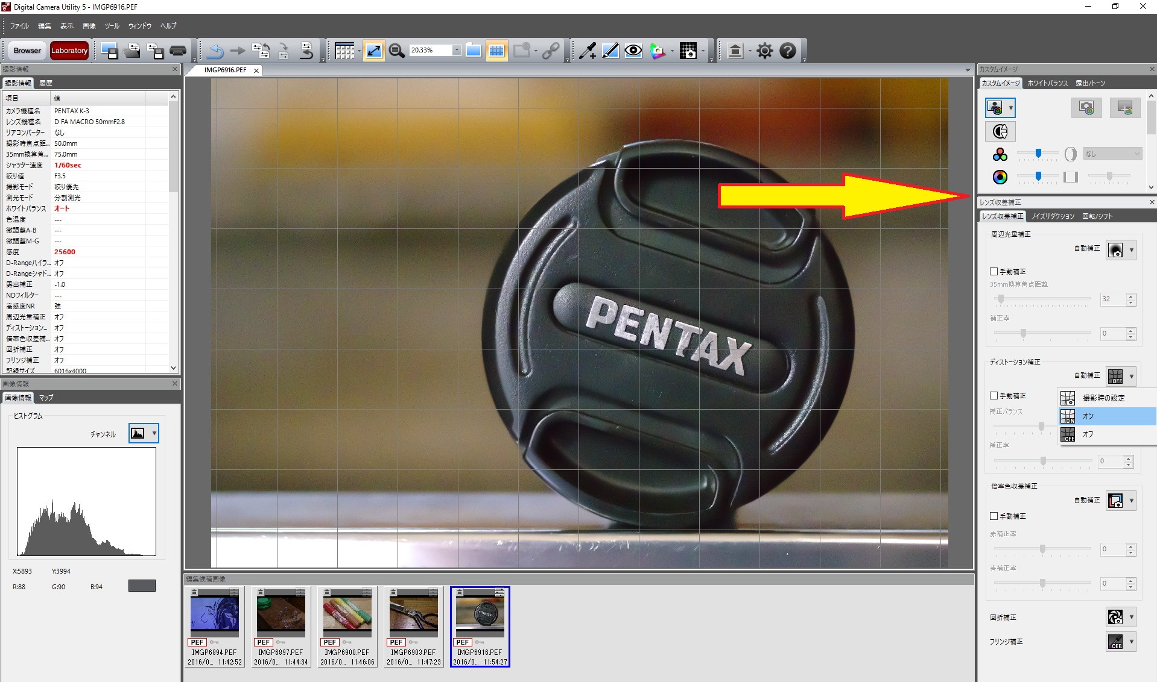Switch to the ノイズリダクション tab
The height and width of the screenshot is (682, 1157).
click(x=1053, y=216)
